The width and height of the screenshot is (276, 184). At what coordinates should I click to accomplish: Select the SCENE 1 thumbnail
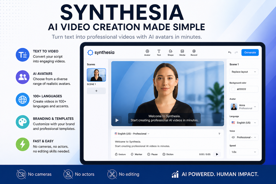tap(96, 75)
